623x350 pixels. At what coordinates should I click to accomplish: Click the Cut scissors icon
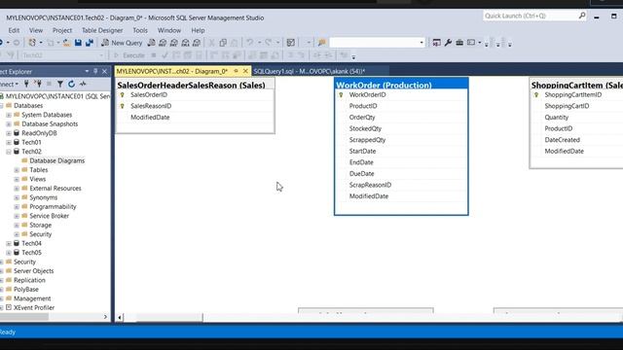click(x=212, y=43)
